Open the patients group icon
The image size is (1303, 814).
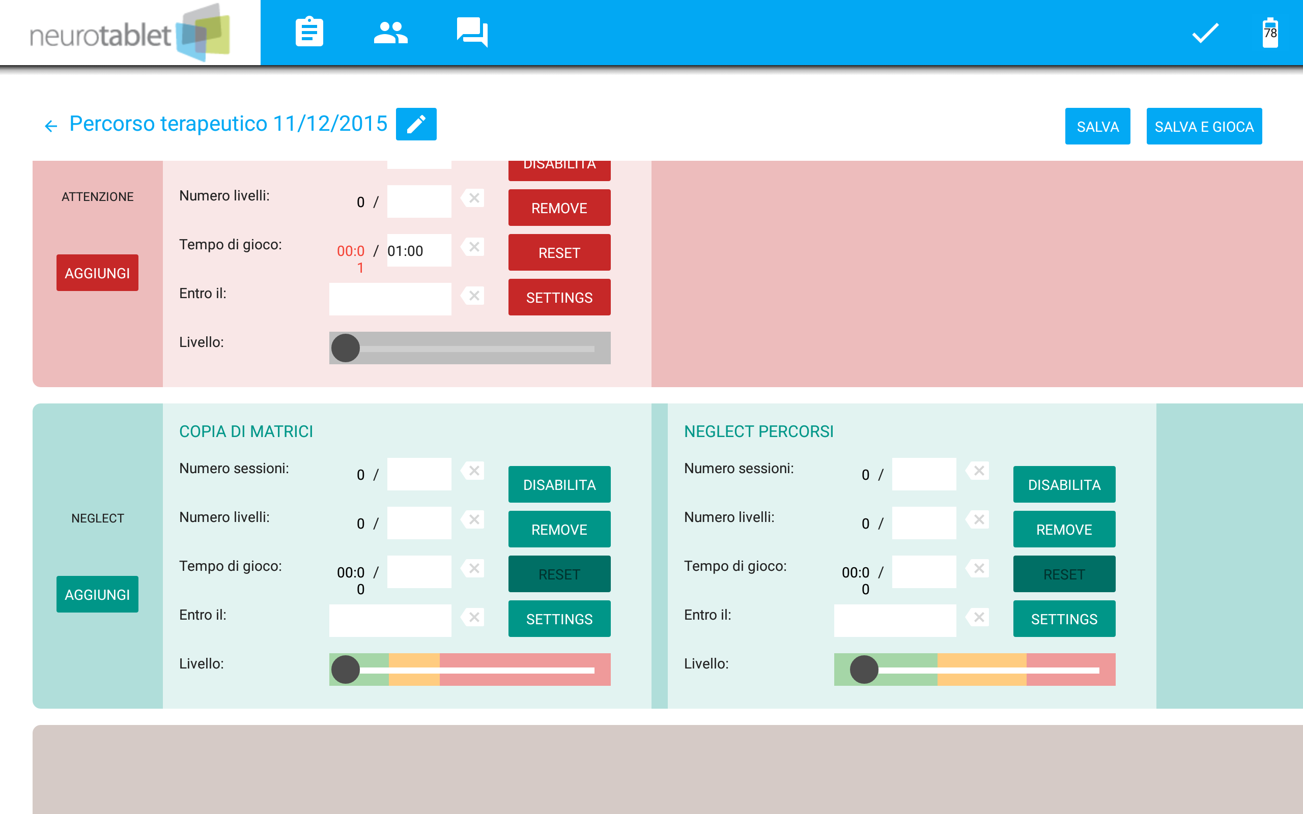(390, 32)
